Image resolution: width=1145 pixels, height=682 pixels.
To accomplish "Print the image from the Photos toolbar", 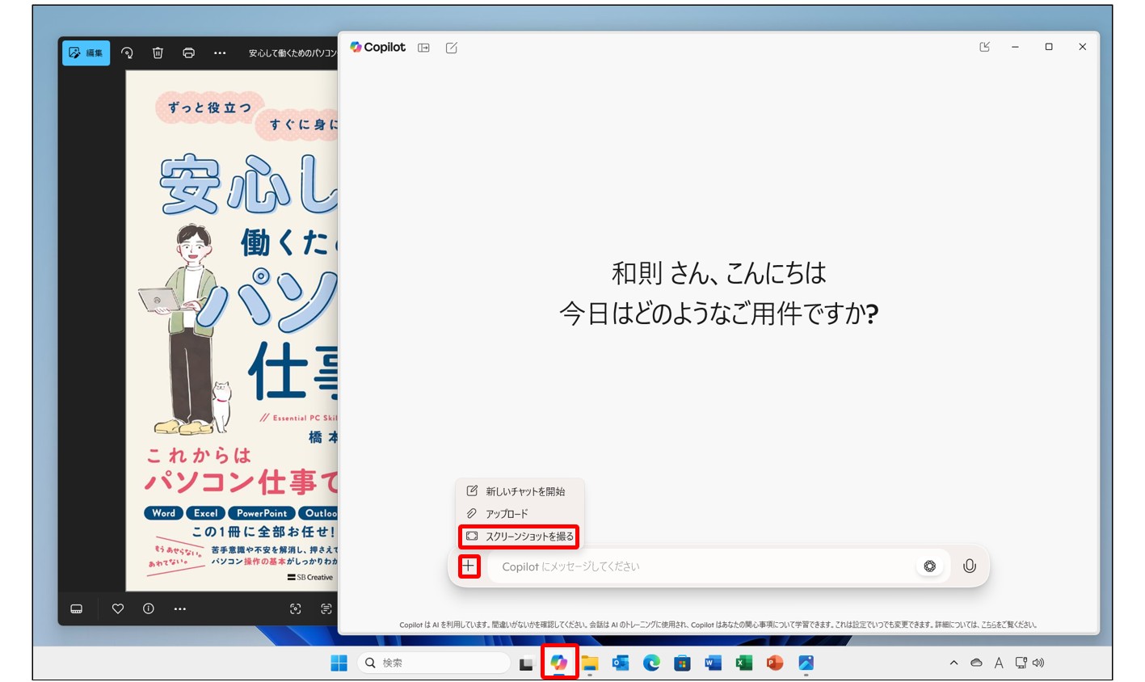I will point(188,53).
